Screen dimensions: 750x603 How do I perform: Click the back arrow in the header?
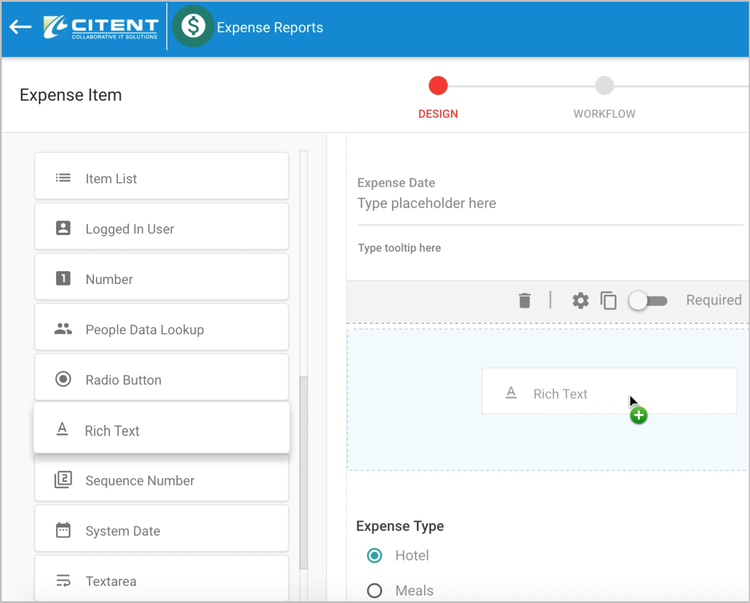(x=19, y=26)
